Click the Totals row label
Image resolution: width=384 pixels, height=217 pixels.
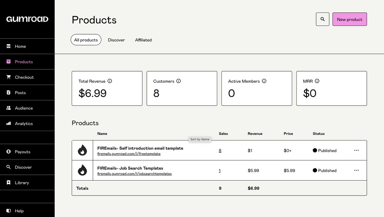pyautogui.click(x=82, y=188)
